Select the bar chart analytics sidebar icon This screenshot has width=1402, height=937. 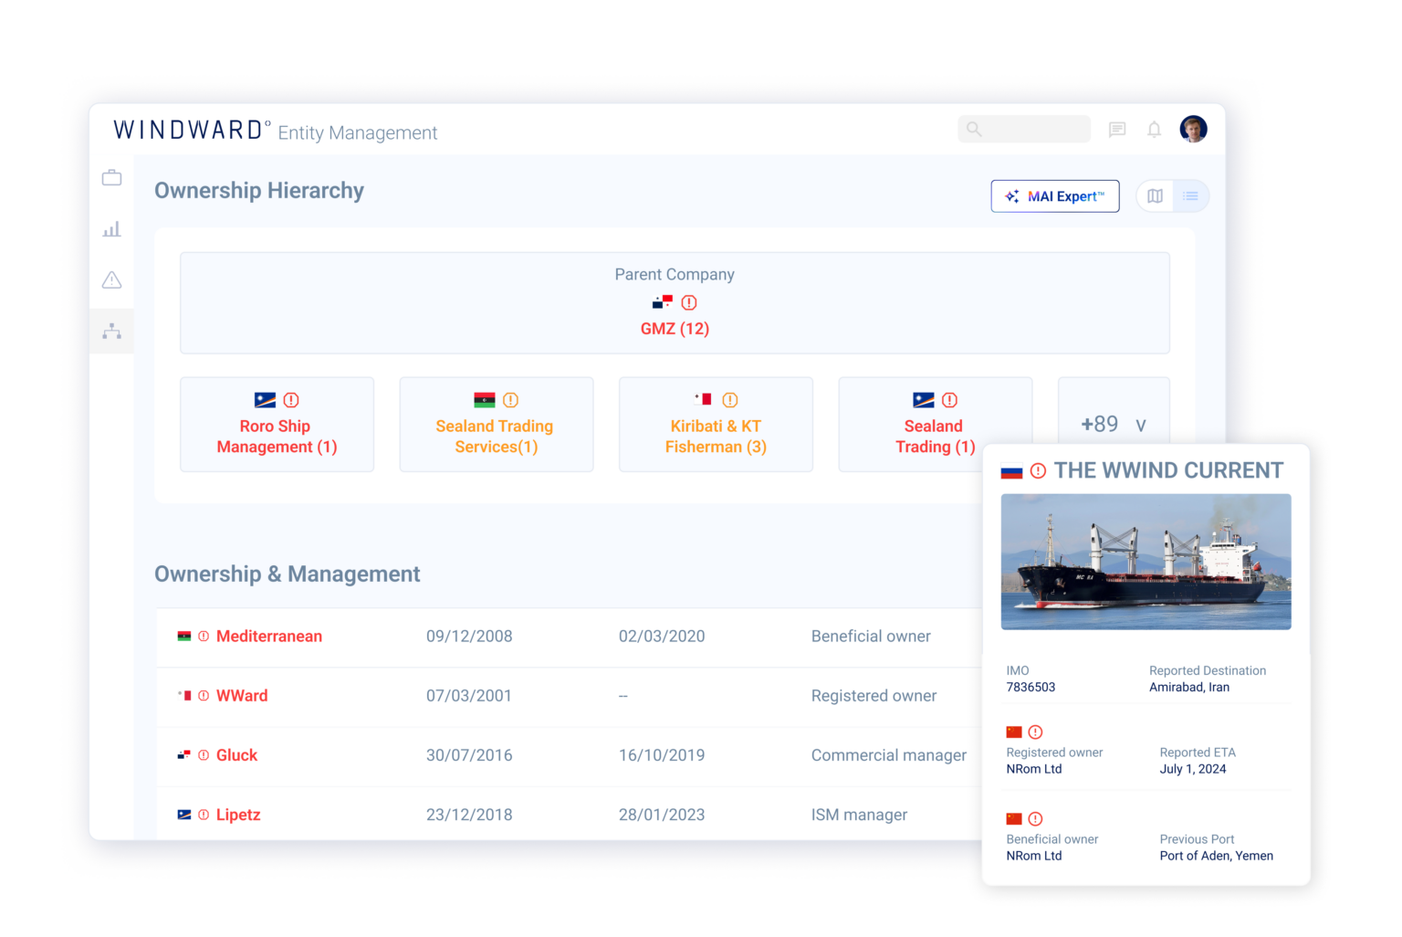point(111,229)
